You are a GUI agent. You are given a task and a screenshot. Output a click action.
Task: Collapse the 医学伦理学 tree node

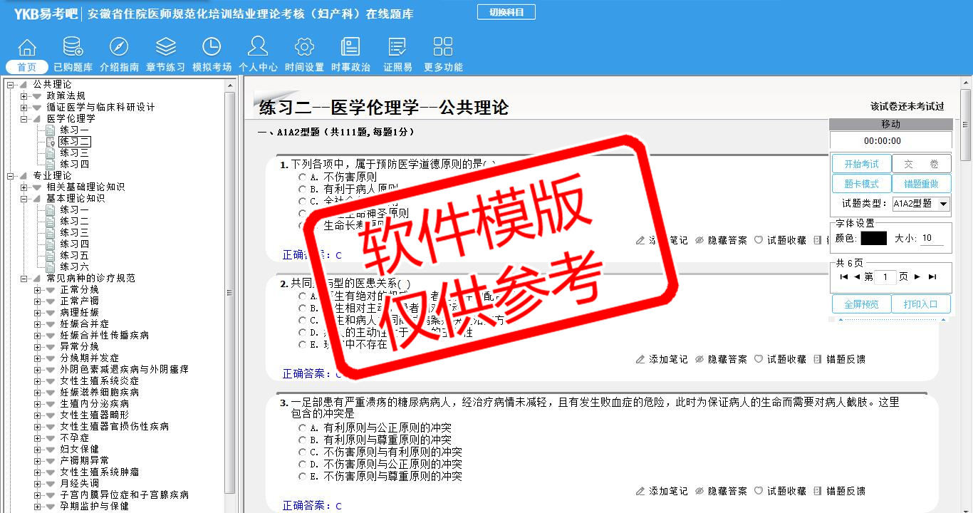click(x=24, y=119)
